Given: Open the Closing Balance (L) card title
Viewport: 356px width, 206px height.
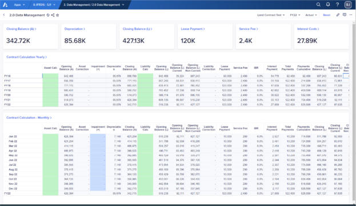Looking at the screenshot, I should coord(137,29).
